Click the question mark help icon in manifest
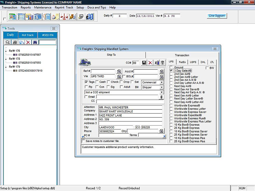Screen dimensions: 255x191 point(162,63)
